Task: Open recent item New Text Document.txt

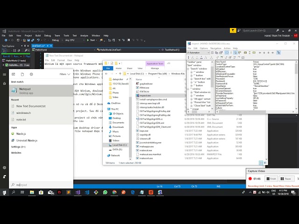Action: (41, 106)
